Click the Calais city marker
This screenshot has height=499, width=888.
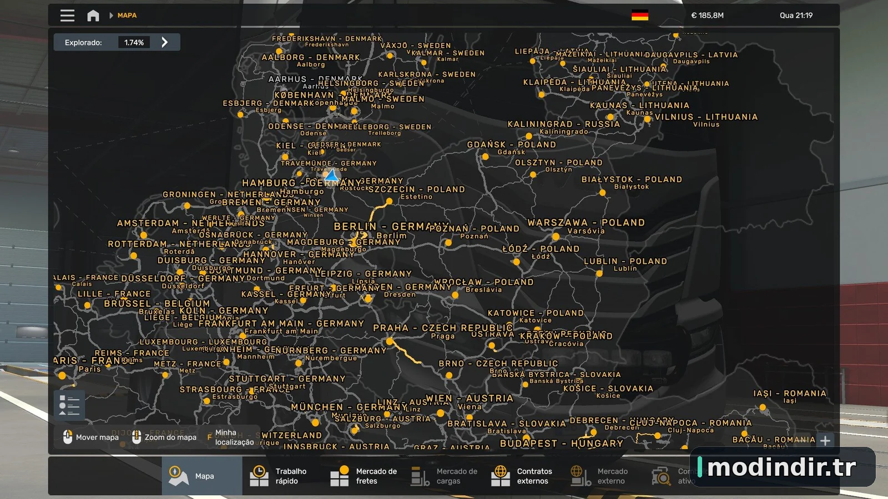59,287
